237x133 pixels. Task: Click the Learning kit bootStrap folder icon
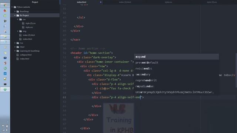18,51
